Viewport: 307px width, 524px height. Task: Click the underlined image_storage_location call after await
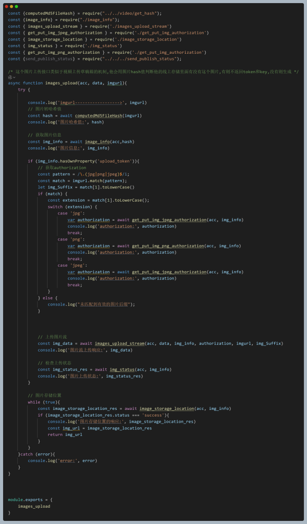(167, 408)
